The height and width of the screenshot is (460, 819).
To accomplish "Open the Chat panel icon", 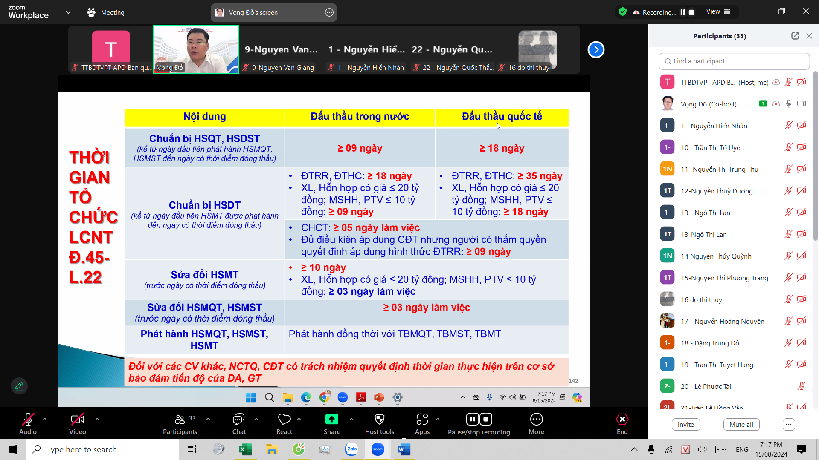I will (238, 420).
